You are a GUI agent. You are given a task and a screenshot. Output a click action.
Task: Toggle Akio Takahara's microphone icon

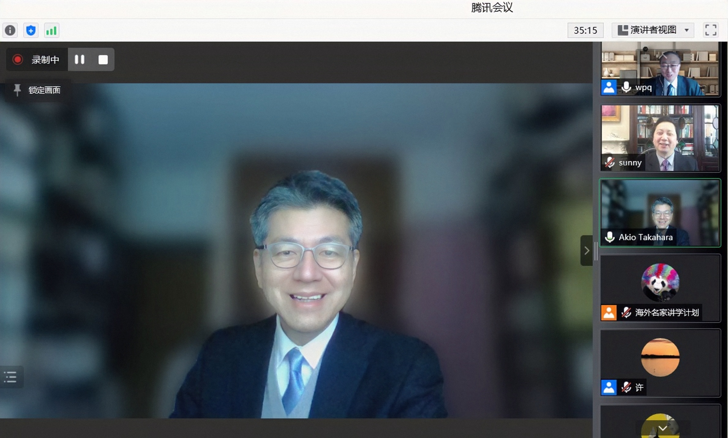[x=610, y=237]
